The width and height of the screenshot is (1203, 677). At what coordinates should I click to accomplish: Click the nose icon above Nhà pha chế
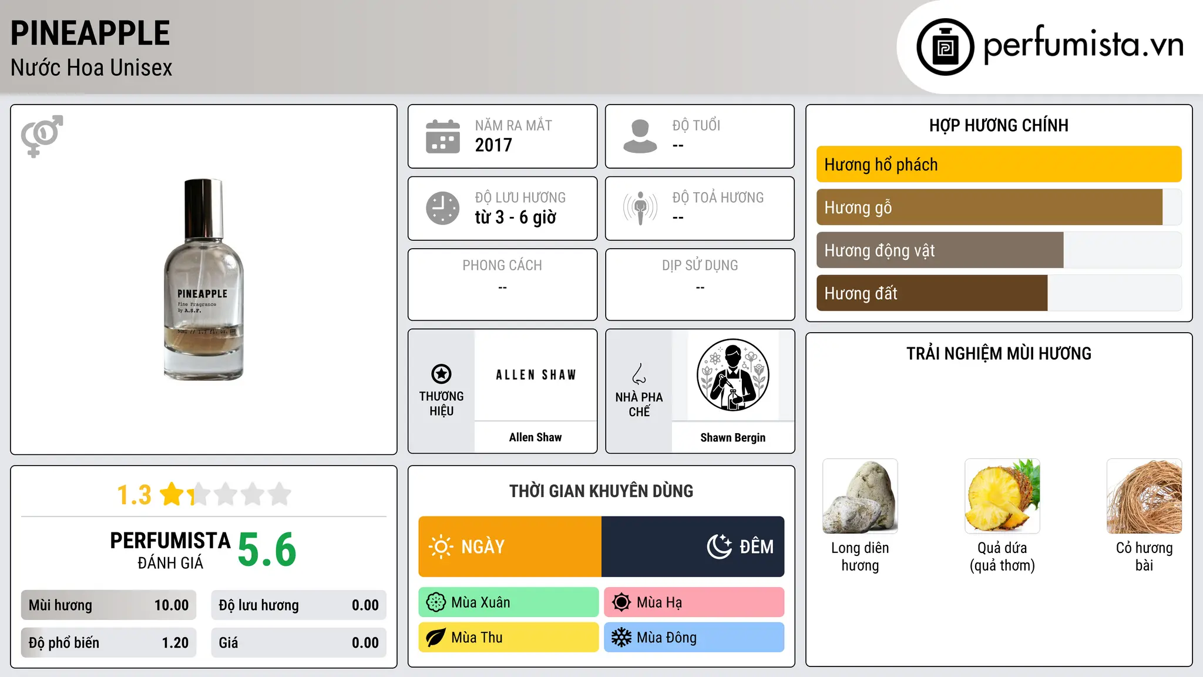coord(639,374)
